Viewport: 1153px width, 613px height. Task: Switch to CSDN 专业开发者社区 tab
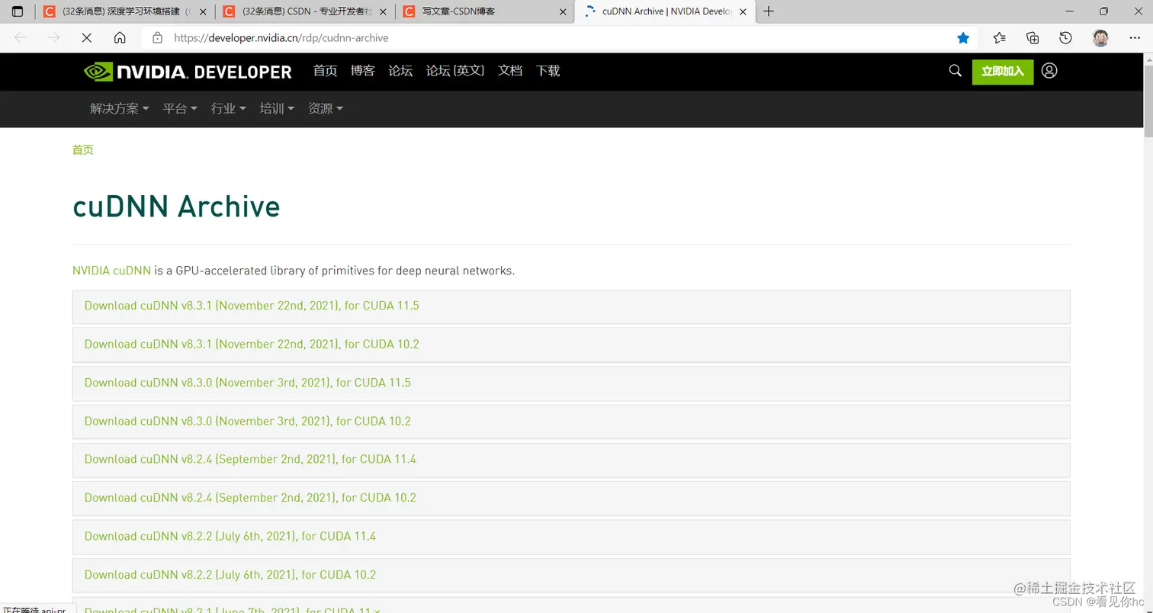coord(305,11)
